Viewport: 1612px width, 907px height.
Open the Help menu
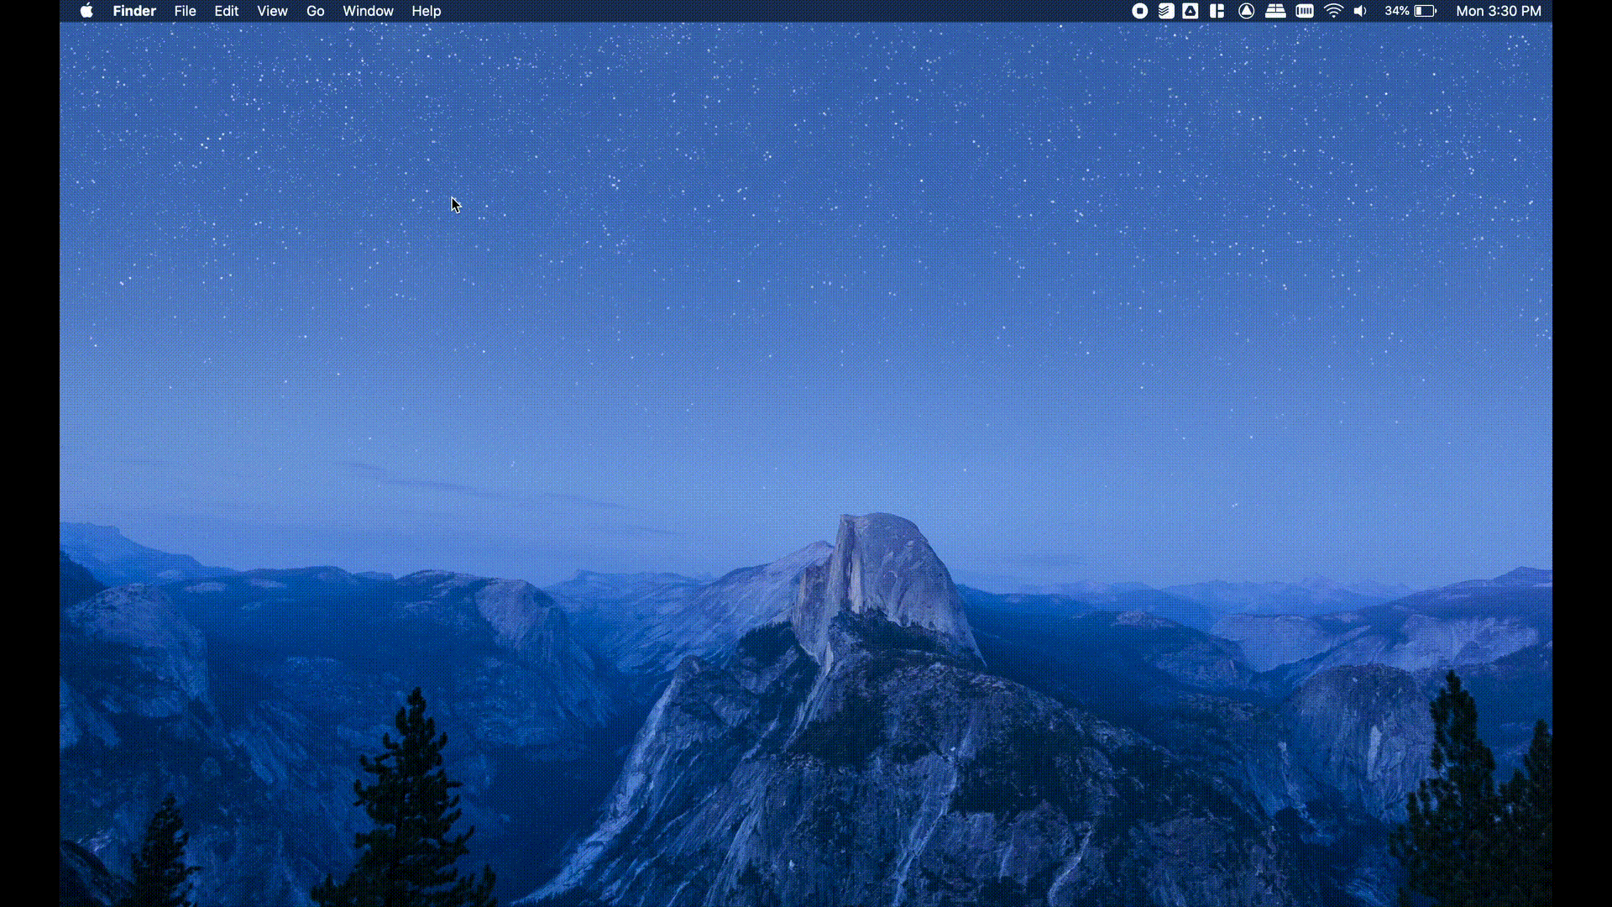[x=426, y=11]
